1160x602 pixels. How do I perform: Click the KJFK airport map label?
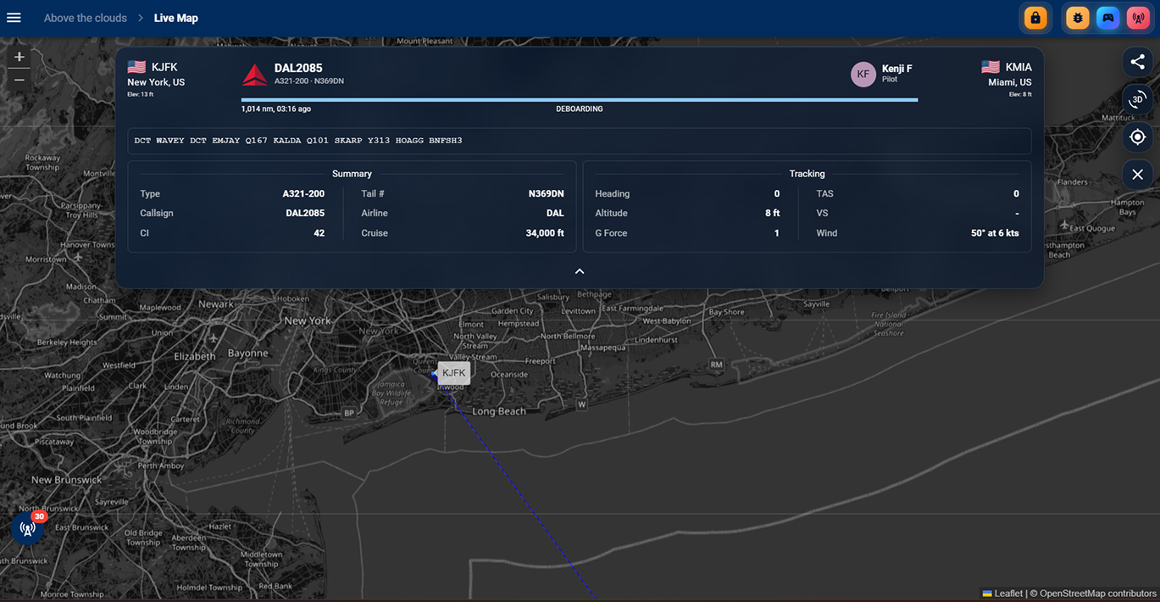(x=453, y=373)
